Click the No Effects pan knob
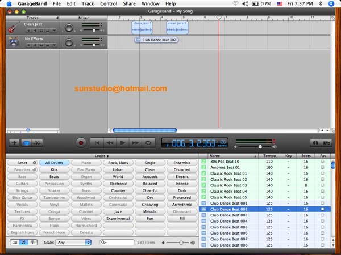Image resolution: width=341 pixels, height=255 pixels. [x=69, y=42]
